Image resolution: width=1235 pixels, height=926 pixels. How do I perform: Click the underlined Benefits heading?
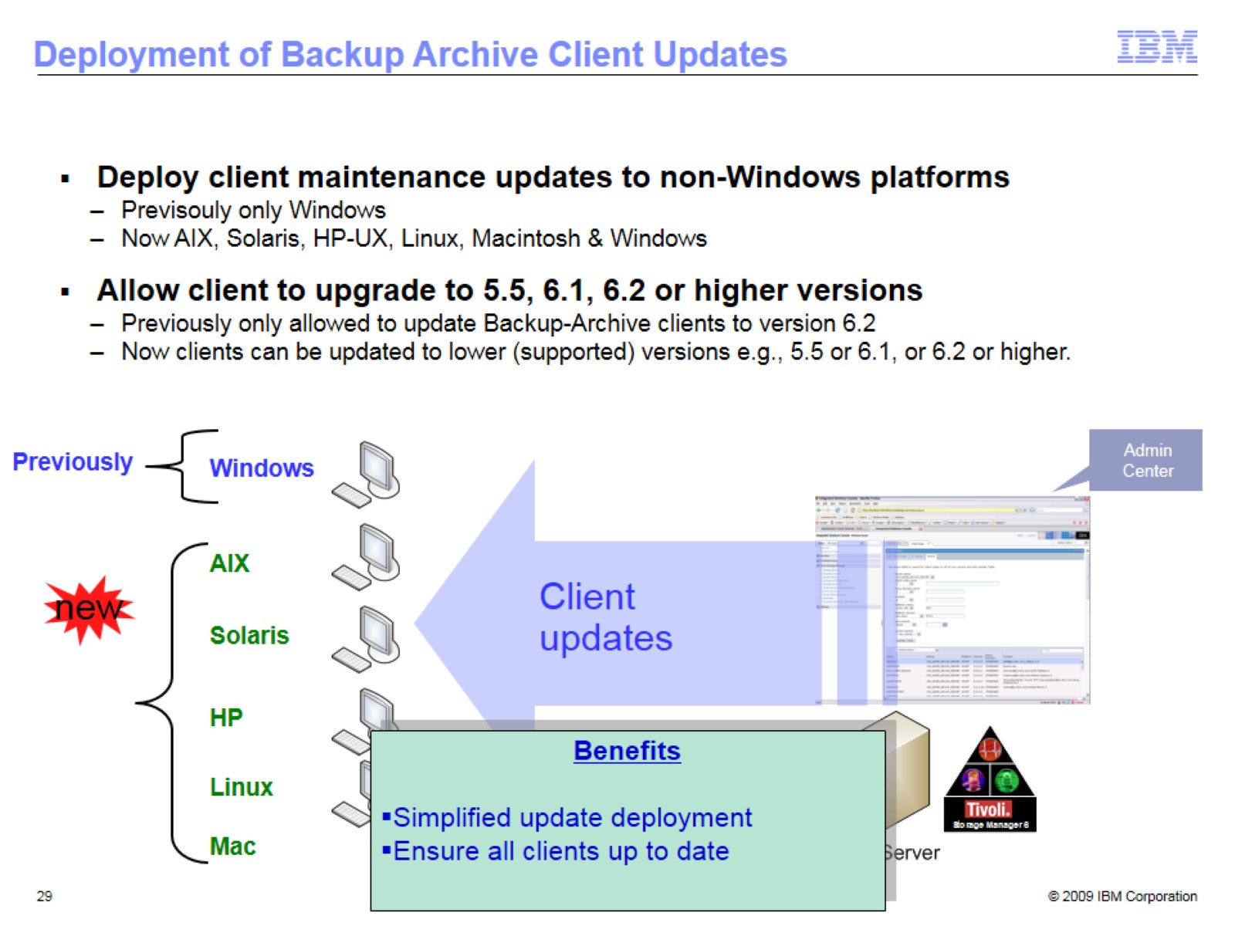[x=627, y=751]
